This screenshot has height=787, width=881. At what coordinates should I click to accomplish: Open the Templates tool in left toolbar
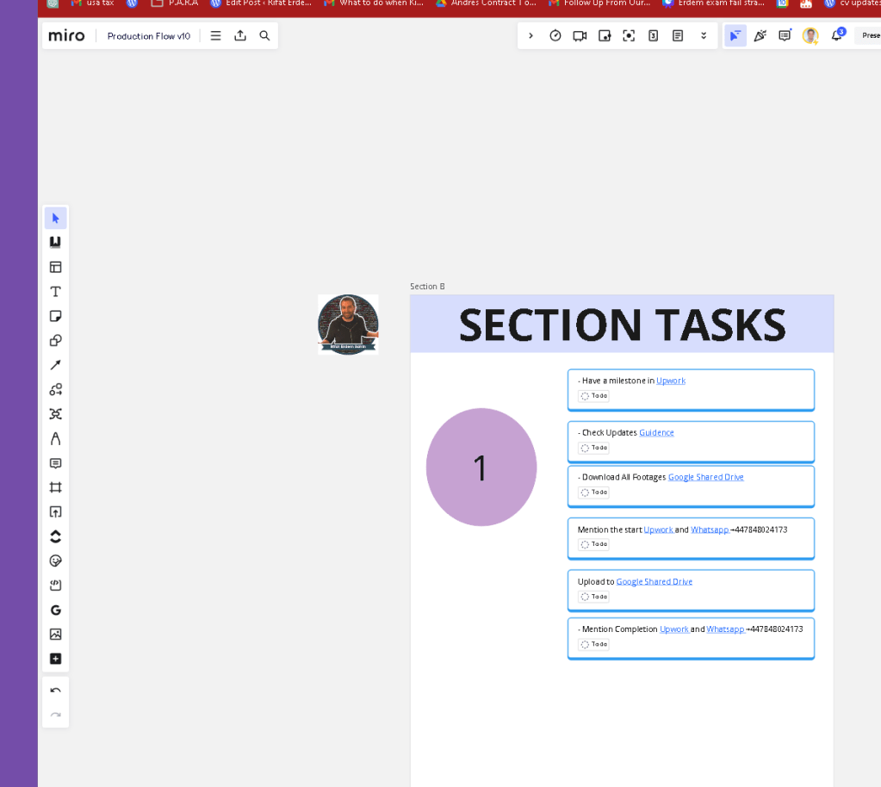[x=56, y=242]
